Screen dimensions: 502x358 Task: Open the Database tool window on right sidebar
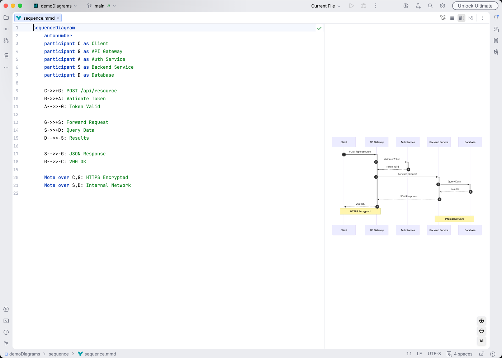click(x=497, y=40)
